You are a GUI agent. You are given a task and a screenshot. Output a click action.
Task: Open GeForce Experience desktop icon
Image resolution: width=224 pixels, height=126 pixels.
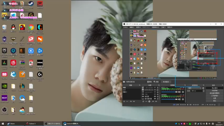[4, 88]
